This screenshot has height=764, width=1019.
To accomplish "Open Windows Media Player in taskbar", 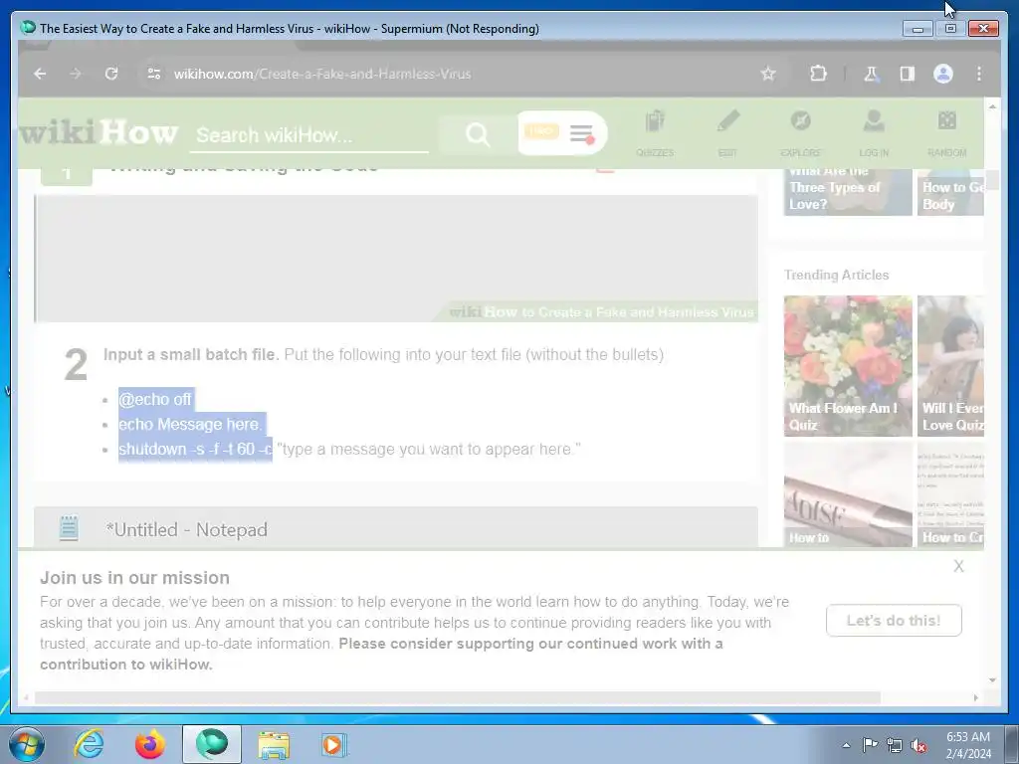I will (x=334, y=744).
